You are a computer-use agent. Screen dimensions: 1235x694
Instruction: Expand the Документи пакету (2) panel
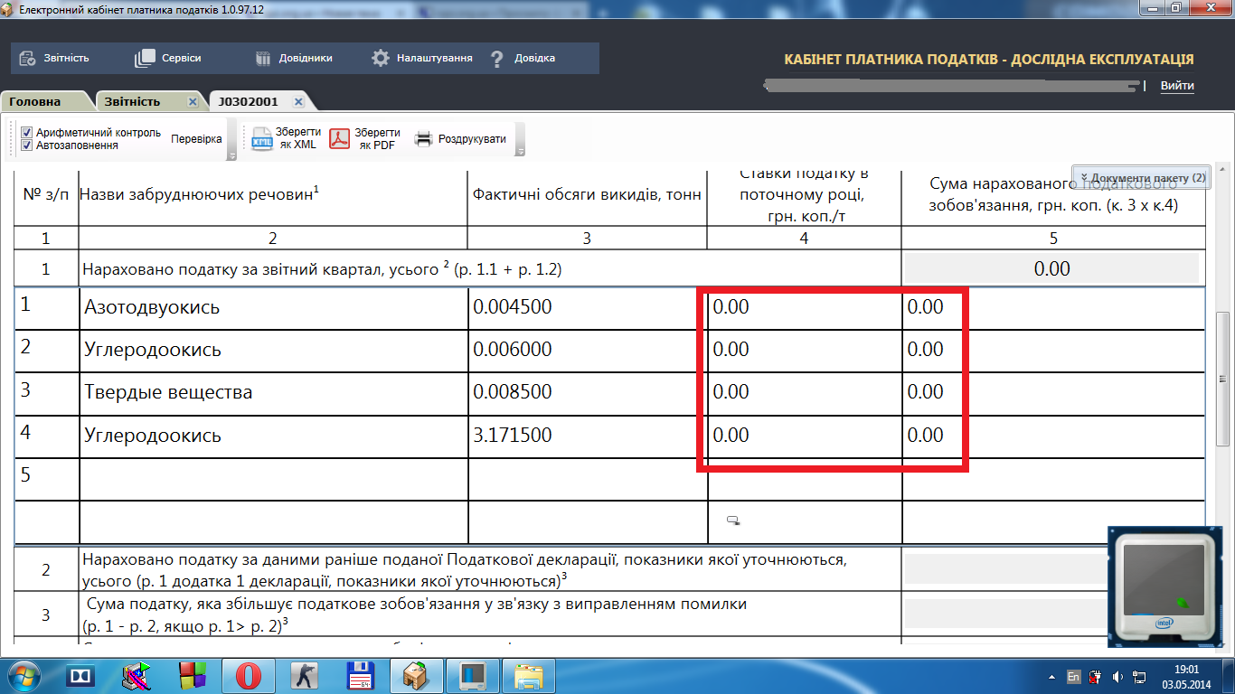tap(1141, 178)
